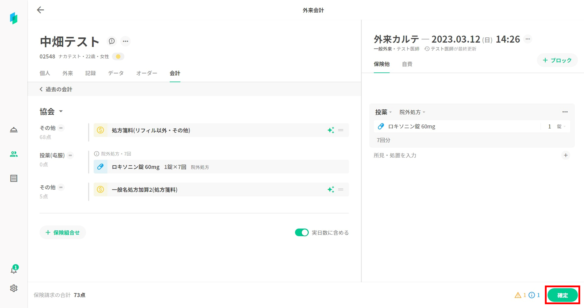The width and height of the screenshot is (584, 308).
Task: Click the patient memo icon beside 中畑テスト
Action: point(112,41)
